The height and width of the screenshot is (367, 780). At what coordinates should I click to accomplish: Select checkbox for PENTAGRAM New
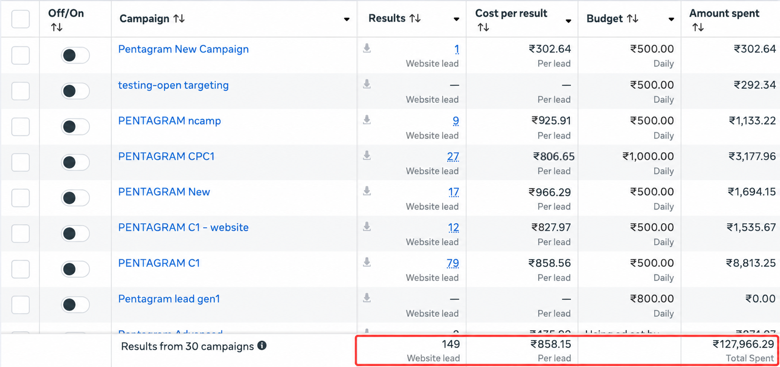[20, 198]
